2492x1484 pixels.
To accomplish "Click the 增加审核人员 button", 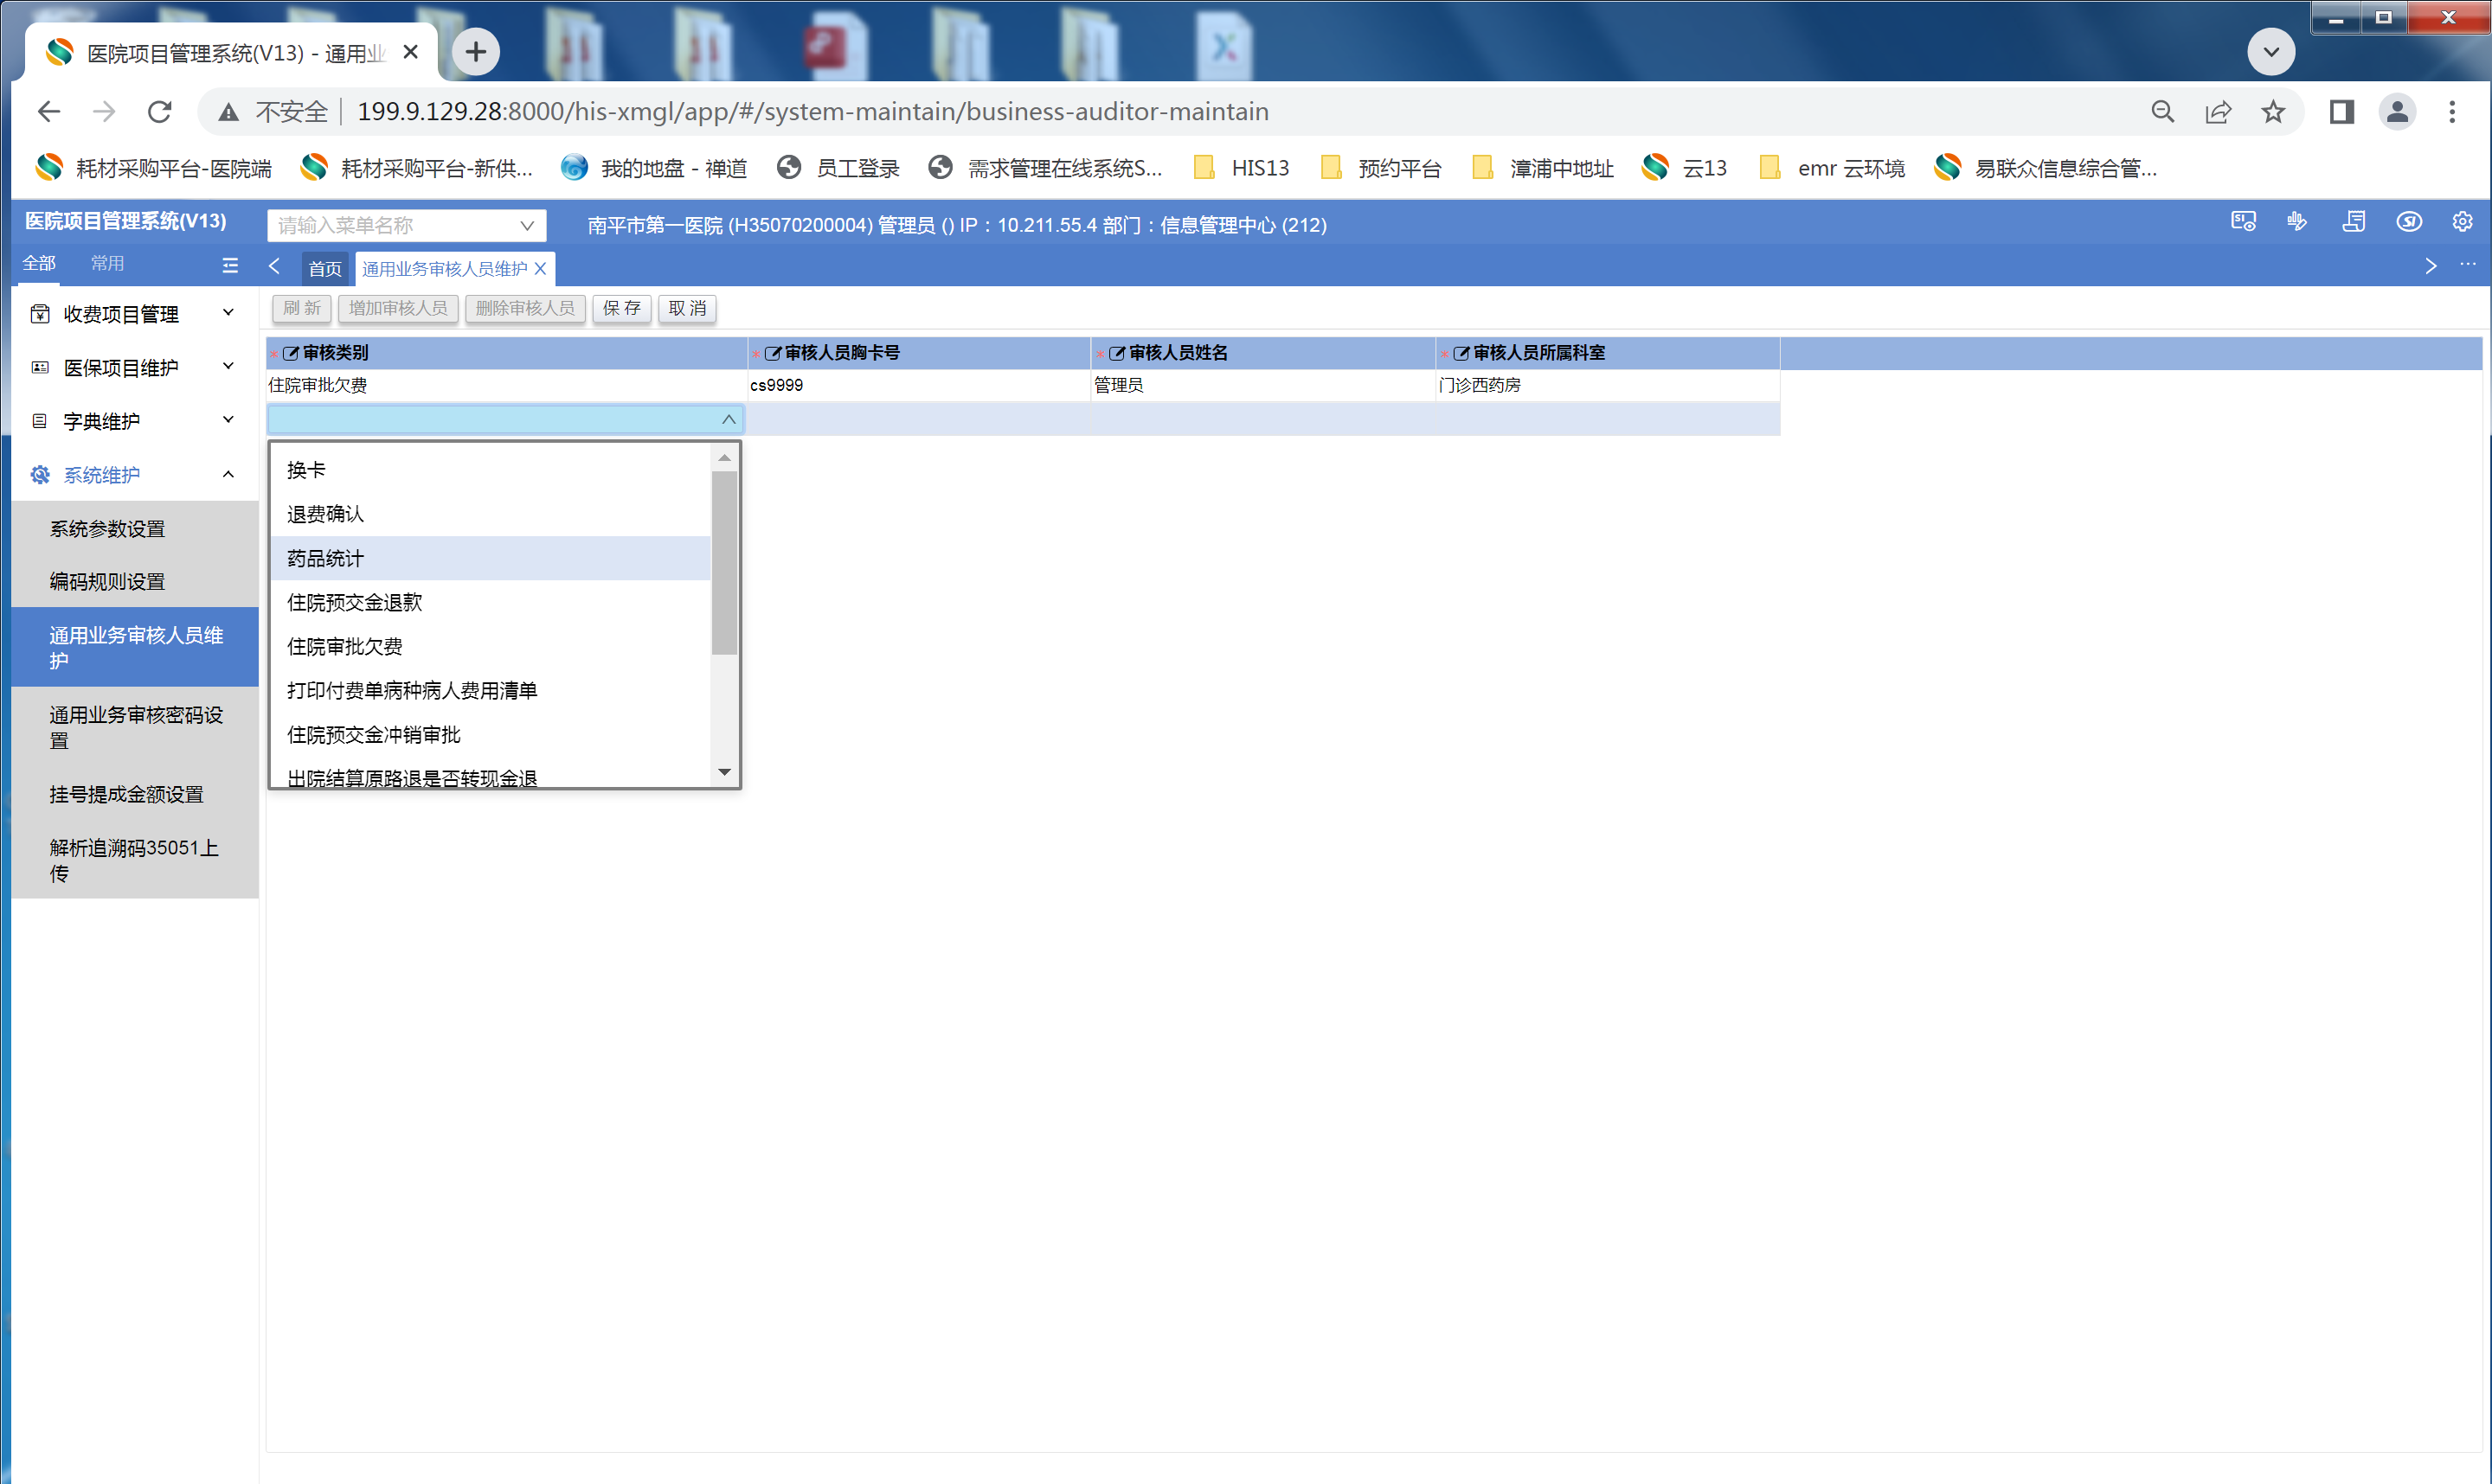I will 397,308.
